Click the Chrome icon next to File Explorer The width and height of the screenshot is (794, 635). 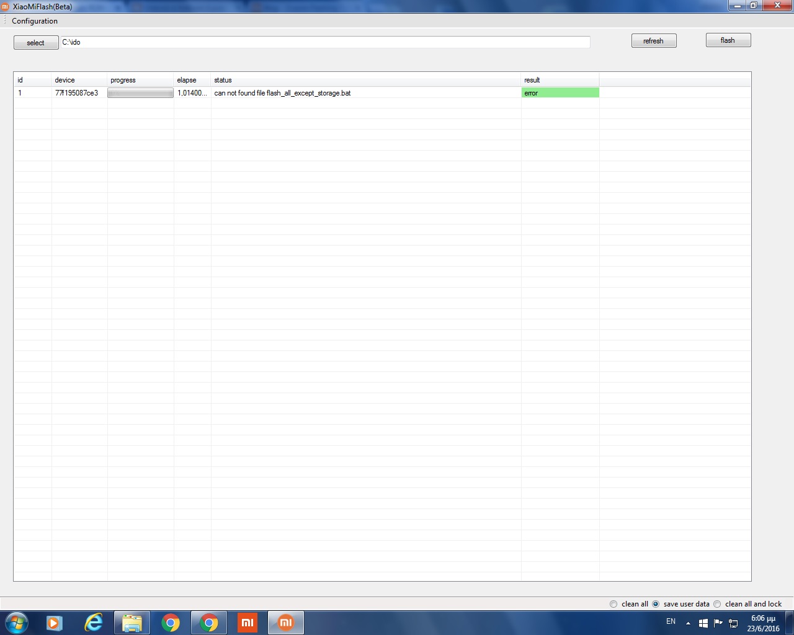point(171,623)
